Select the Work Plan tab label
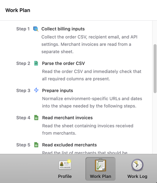Viewport: 157px width, 183px height. (100, 176)
